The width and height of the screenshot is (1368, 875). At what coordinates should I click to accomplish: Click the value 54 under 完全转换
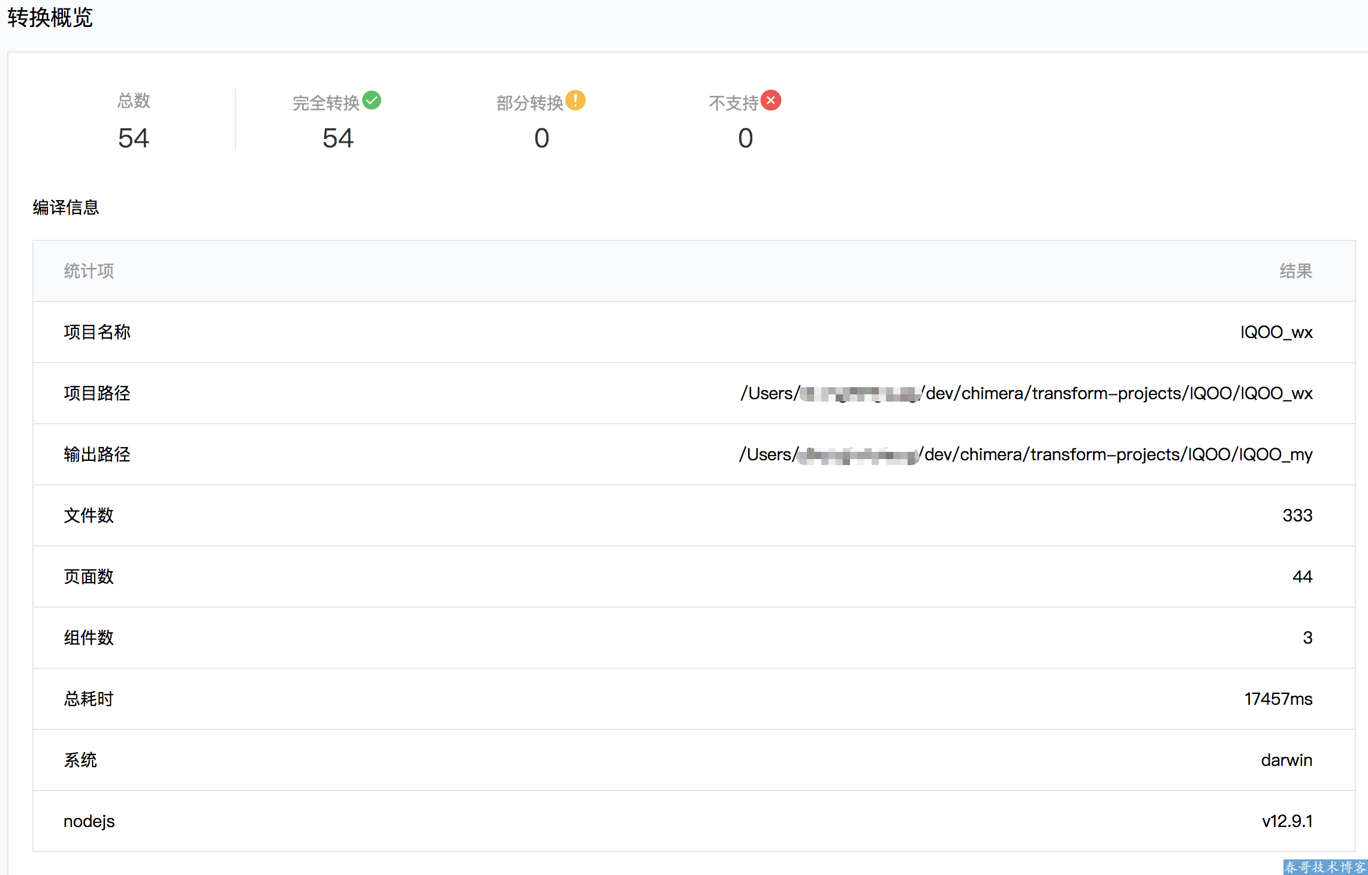(338, 138)
